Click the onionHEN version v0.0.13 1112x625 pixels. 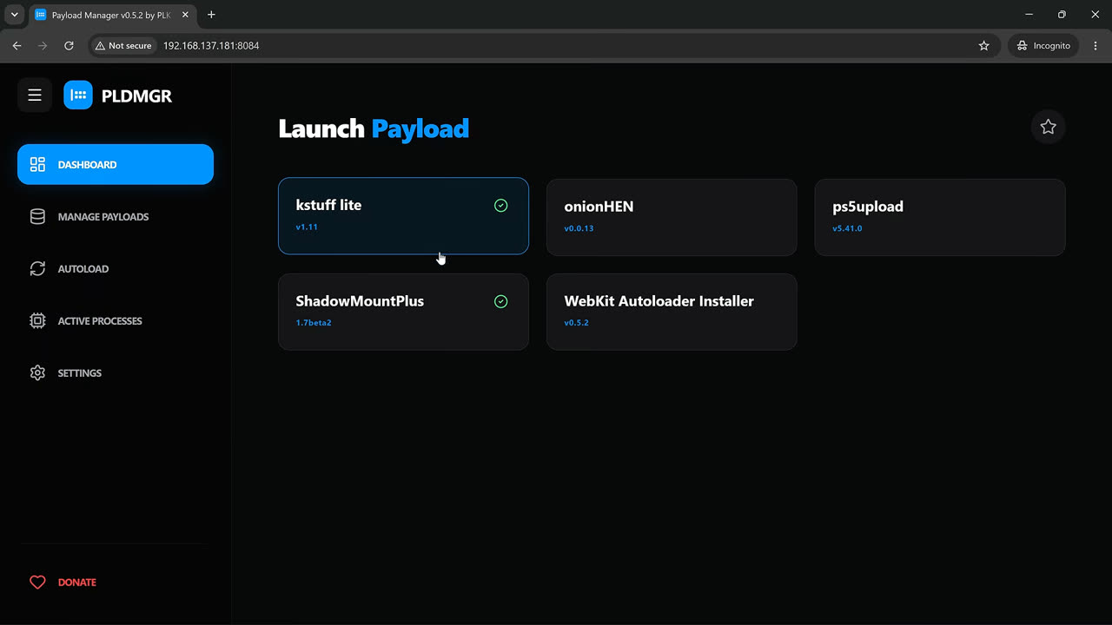tap(579, 228)
